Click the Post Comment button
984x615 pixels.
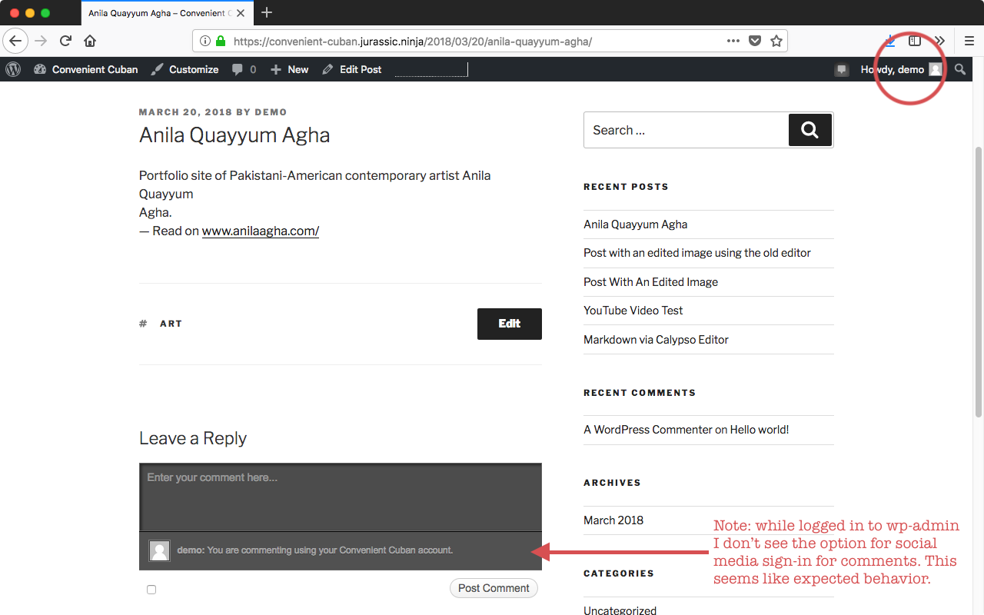click(494, 588)
